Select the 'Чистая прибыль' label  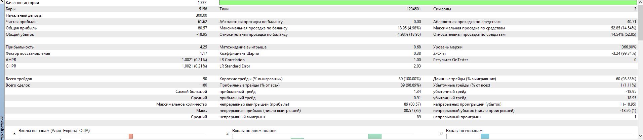click(21, 22)
